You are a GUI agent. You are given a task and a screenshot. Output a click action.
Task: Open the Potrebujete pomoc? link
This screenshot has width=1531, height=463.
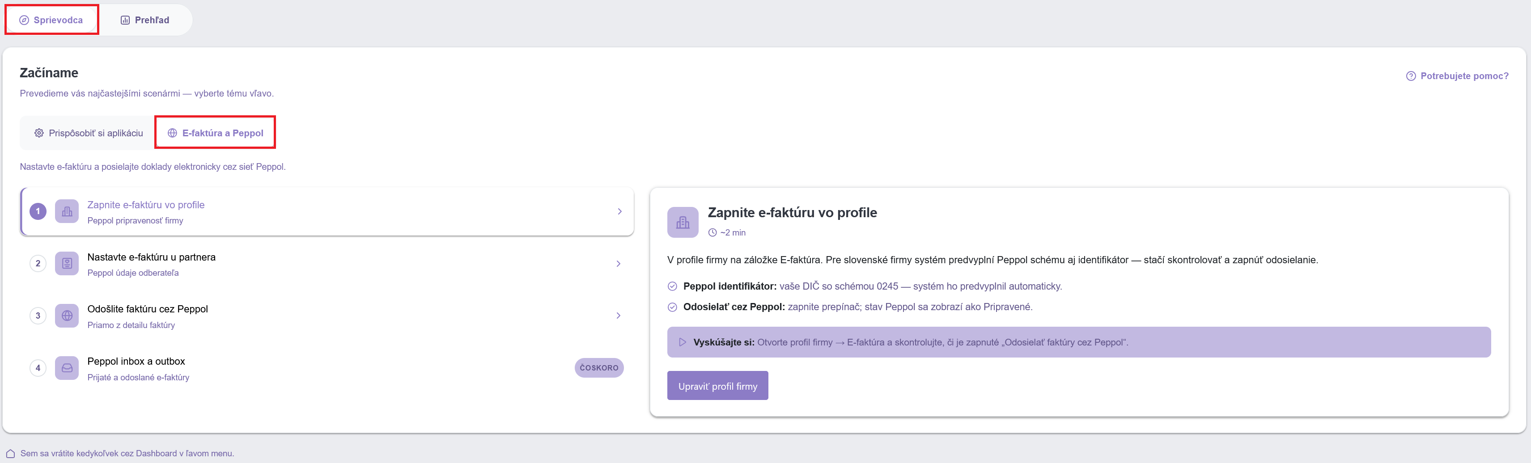[x=1457, y=76]
